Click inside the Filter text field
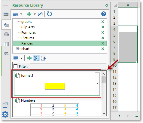Viewport: 143px width, 123px height. 68,66
